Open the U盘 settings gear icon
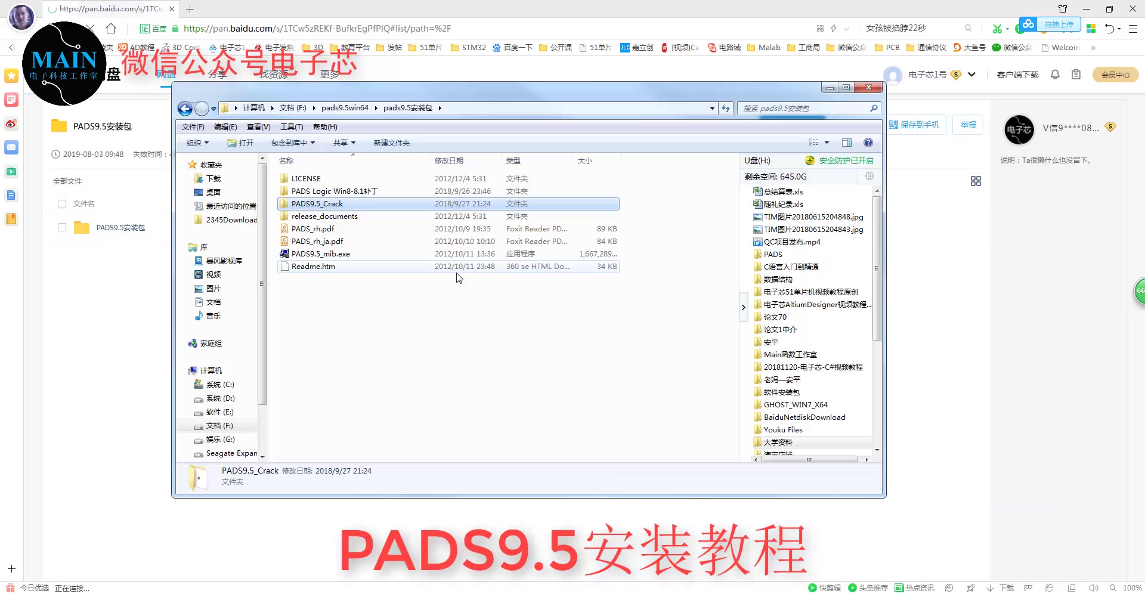 point(869,176)
